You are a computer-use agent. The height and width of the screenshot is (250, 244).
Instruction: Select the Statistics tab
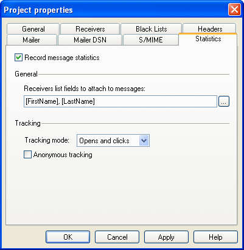pos(208,39)
